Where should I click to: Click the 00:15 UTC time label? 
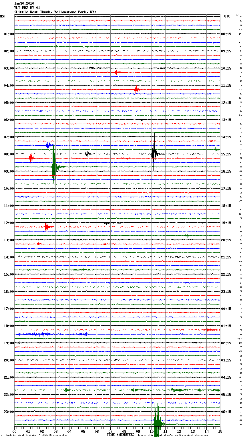(226, 309)
